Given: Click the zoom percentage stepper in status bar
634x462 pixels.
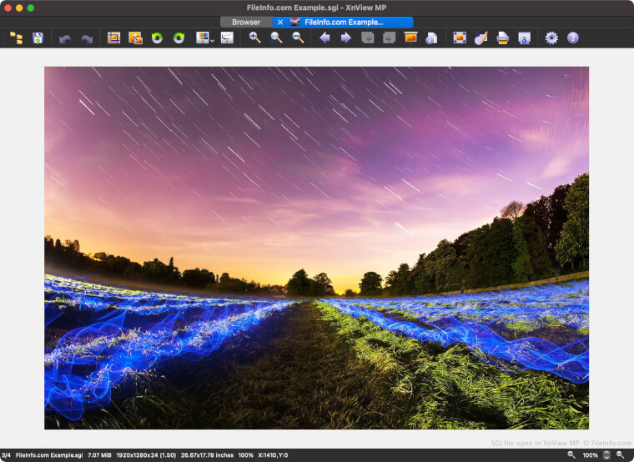Looking at the screenshot, I should (x=606, y=454).
